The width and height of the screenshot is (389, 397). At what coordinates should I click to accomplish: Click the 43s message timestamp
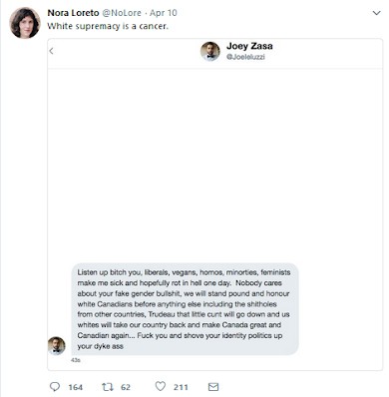coord(76,360)
